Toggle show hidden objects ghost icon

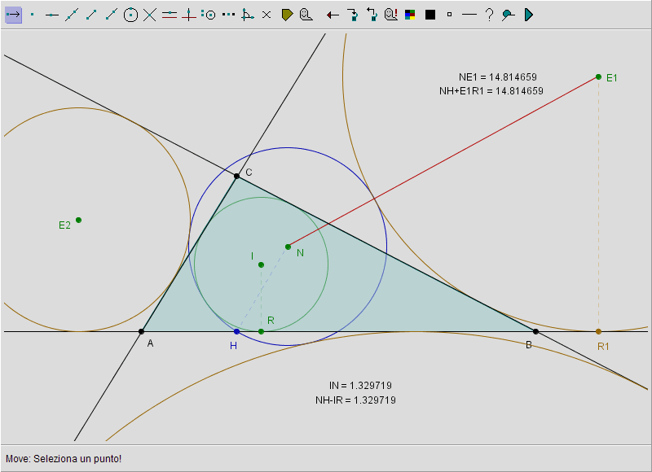coord(391,15)
